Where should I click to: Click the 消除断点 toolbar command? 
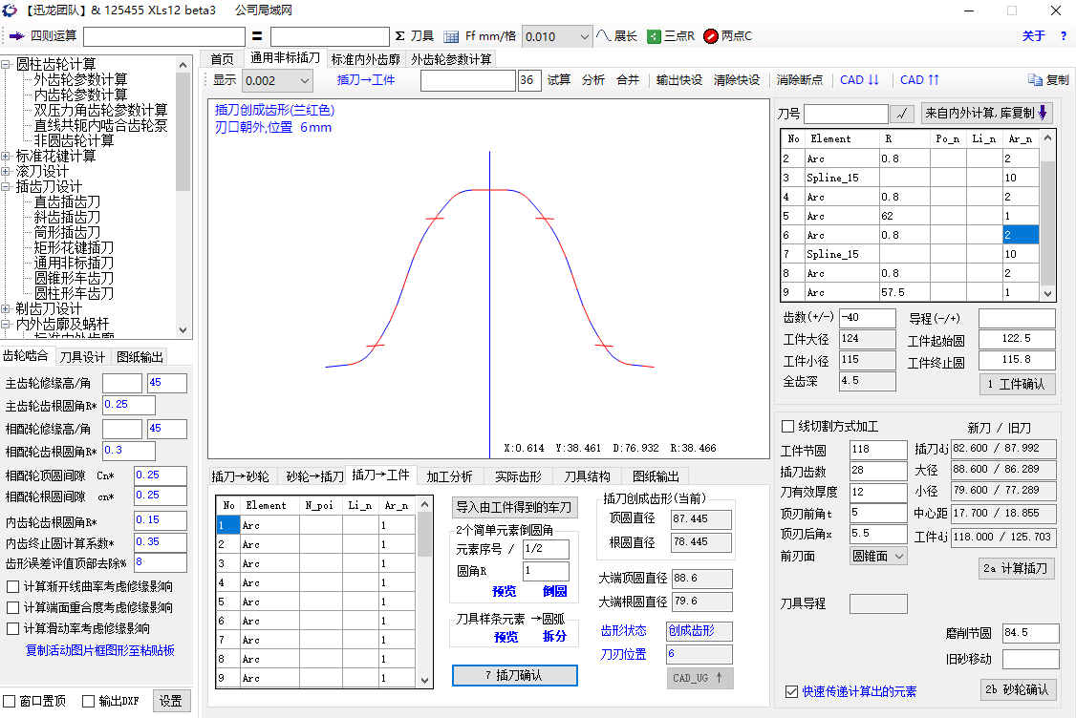click(x=799, y=80)
